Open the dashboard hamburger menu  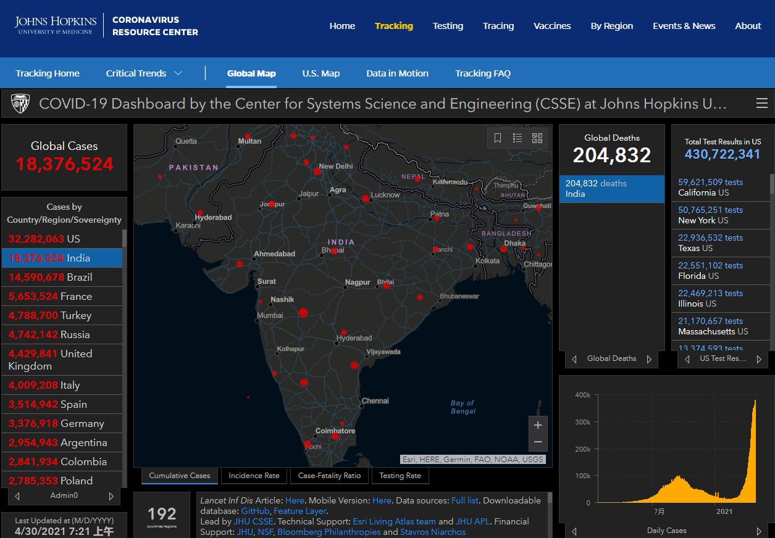pyautogui.click(x=761, y=104)
